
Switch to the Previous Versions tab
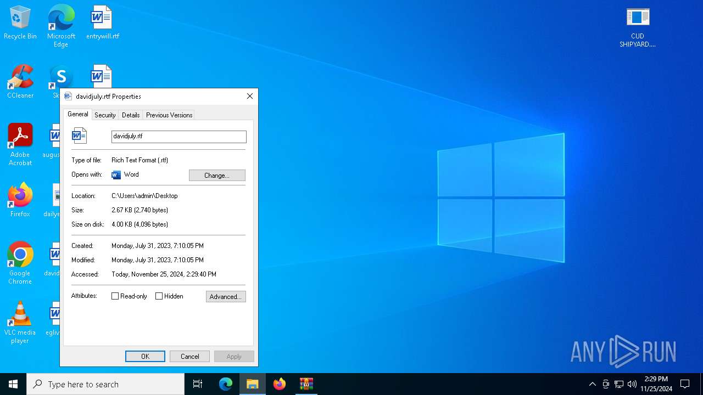[169, 115]
